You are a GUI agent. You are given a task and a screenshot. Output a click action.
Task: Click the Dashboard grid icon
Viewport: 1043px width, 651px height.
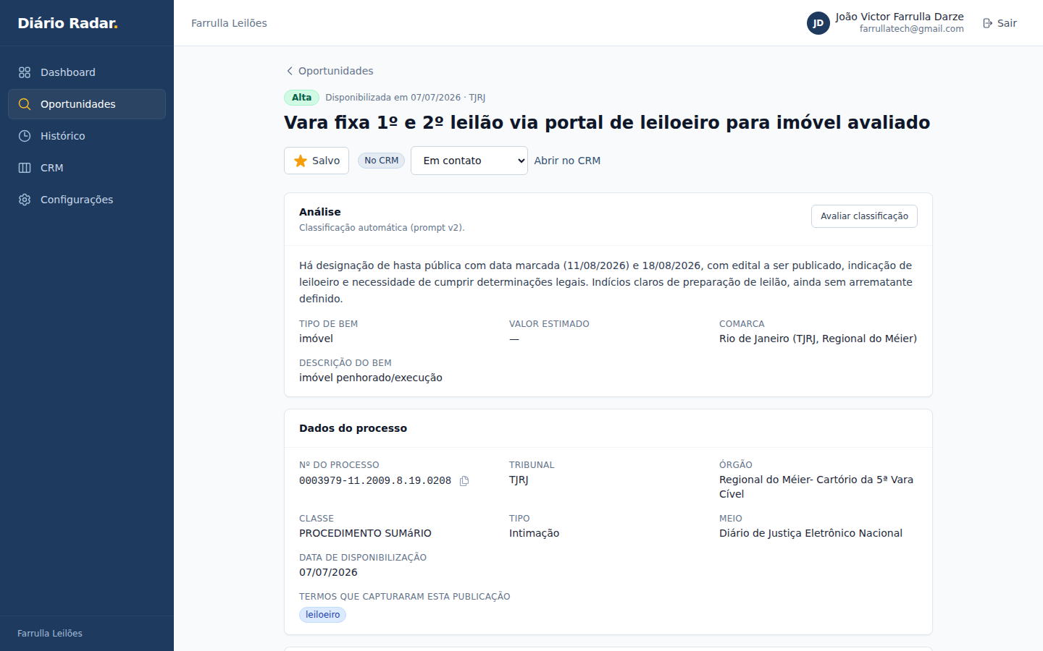tap(25, 72)
